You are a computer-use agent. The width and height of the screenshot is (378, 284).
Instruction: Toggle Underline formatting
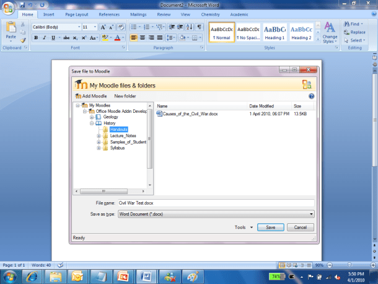(x=53, y=38)
